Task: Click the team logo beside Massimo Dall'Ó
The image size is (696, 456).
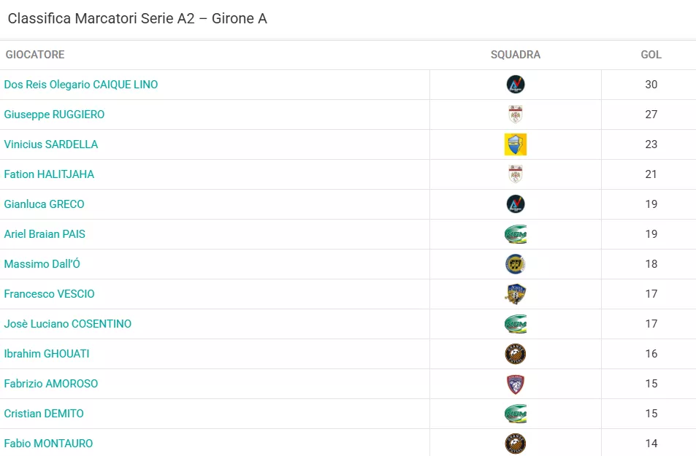Action: 516,264
